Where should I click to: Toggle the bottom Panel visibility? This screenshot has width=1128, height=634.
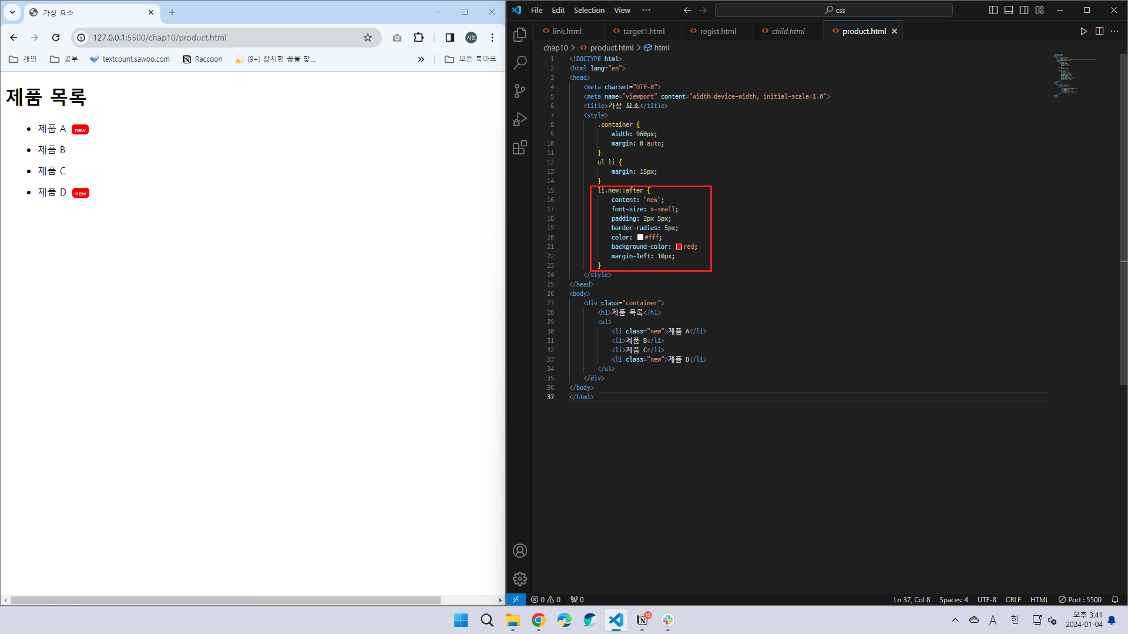[1009, 10]
